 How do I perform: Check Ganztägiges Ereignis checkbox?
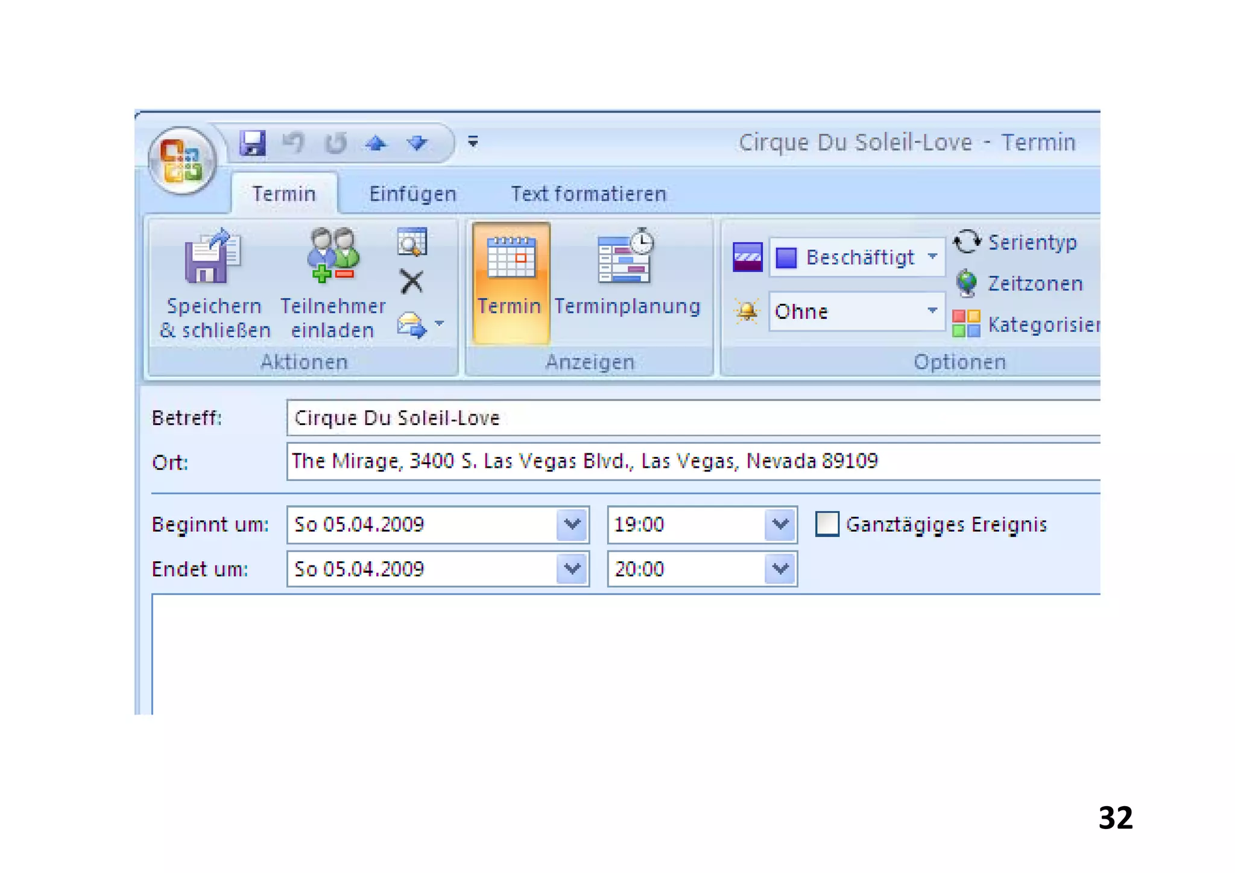(827, 524)
